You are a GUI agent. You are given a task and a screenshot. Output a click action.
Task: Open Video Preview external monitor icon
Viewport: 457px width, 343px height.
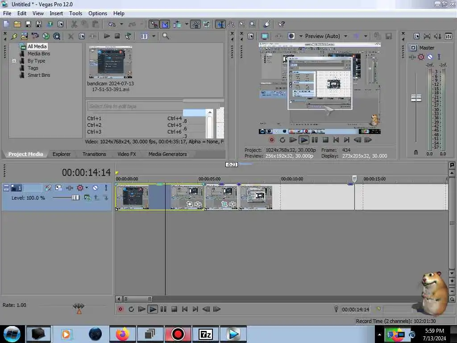pos(264,36)
